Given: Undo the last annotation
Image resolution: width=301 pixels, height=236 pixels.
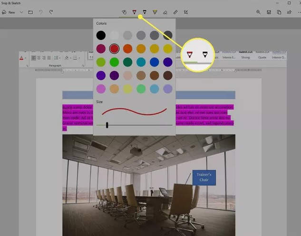Looking at the screenshot, I should coord(41,12).
